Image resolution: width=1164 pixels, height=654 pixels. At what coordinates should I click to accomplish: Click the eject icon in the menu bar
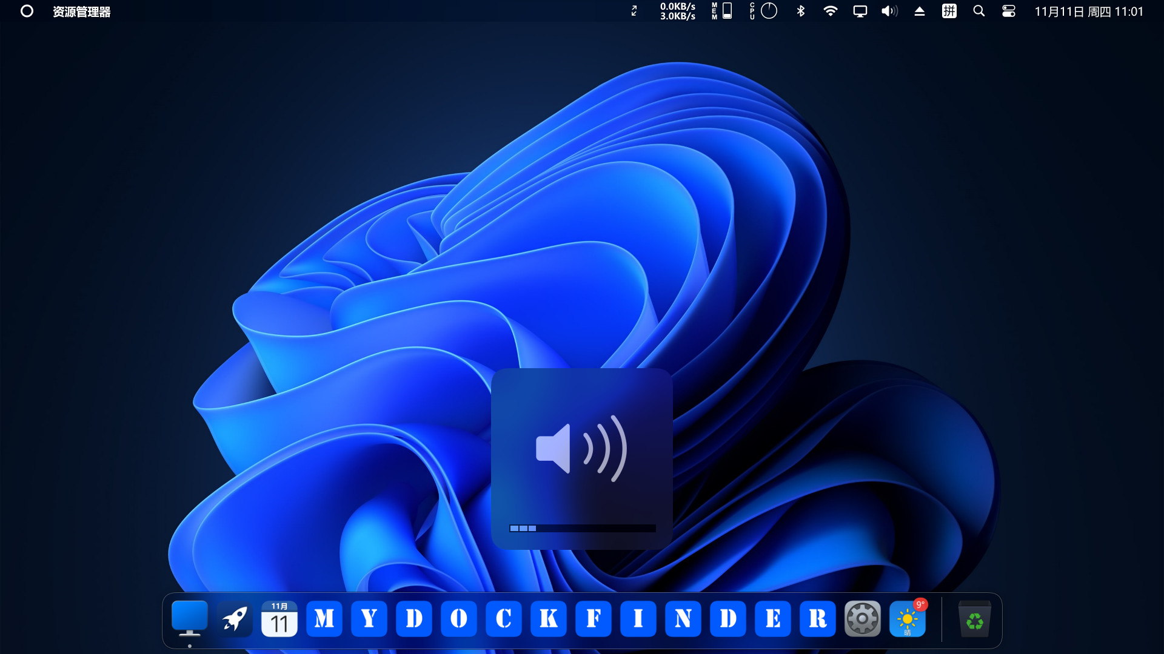coord(919,11)
